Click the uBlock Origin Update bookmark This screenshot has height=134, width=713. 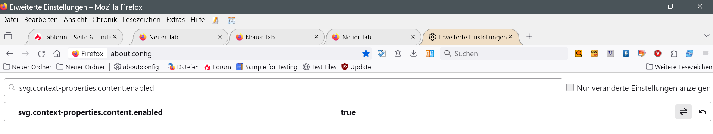[x=356, y=67]
